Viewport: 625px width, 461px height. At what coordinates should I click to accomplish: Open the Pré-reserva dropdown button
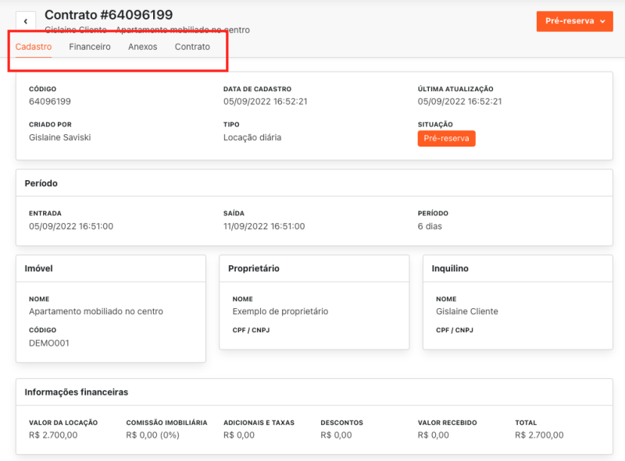(574, 21)
